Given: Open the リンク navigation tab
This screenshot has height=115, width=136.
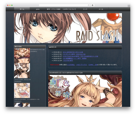Looking at the screenshot, I should (85, 9).
